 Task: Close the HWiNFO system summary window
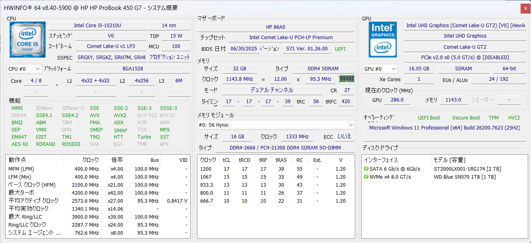[x=525, y=8]
